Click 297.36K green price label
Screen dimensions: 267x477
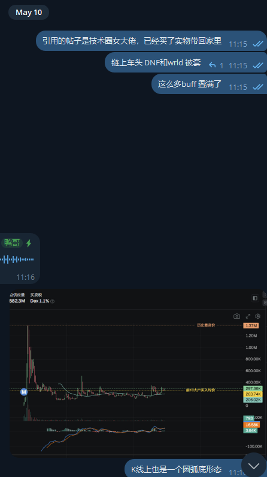pos(253,388)
